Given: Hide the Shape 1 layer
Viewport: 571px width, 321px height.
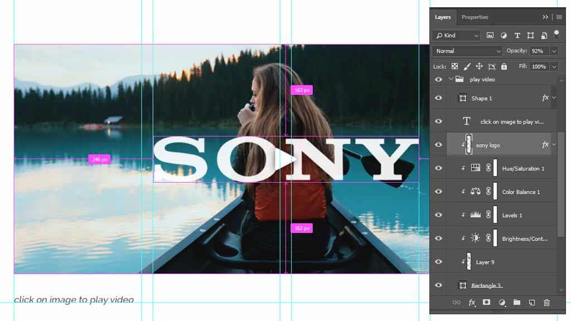Looking at the screenshot, I should coord(438,98).
